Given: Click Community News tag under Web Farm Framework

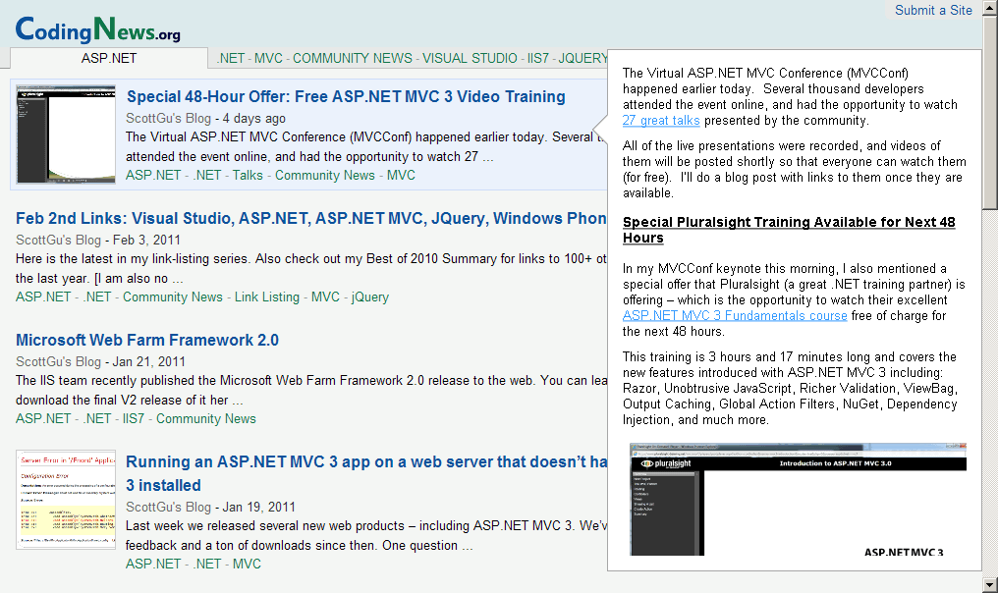Looking at the screenshot, I should point(206,418).
